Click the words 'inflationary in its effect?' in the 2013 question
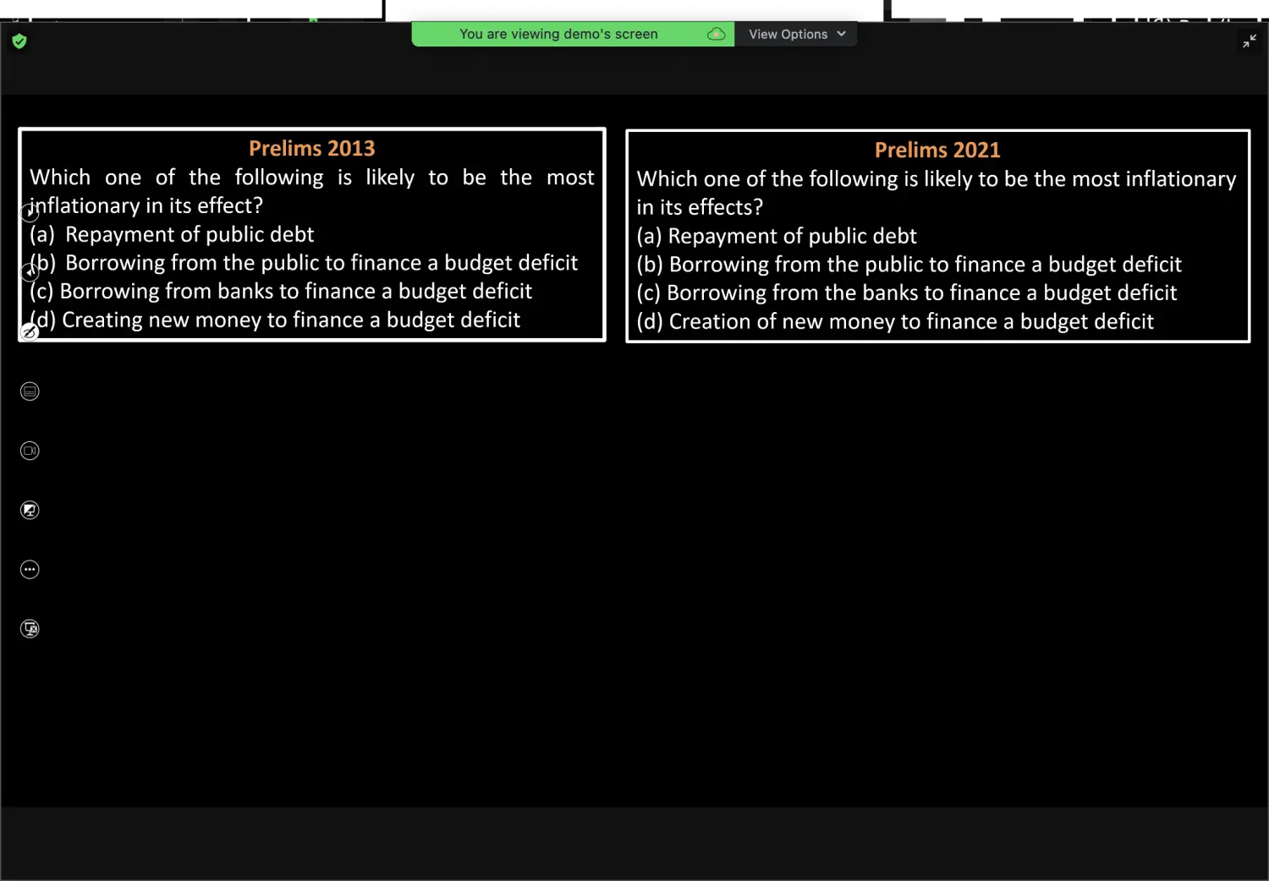The height and width of the screenshot is (881, 1269). click(146, 205)
